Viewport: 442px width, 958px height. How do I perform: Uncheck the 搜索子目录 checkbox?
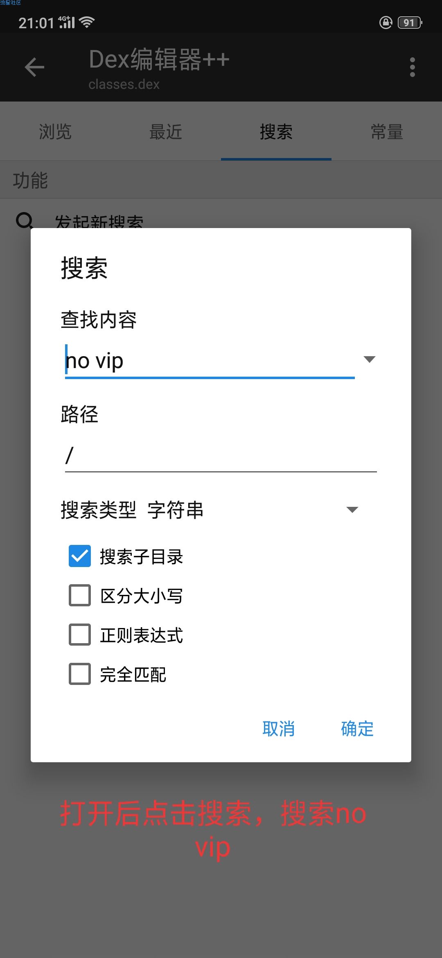click(x=80, y=556)
